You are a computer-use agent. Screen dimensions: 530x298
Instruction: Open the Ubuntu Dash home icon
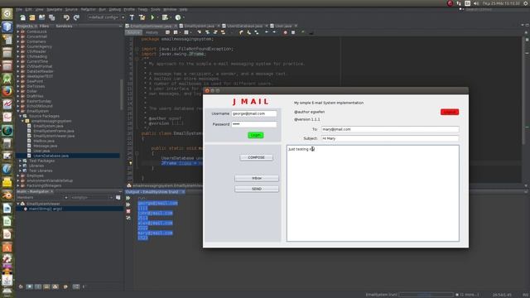[7, 14]
